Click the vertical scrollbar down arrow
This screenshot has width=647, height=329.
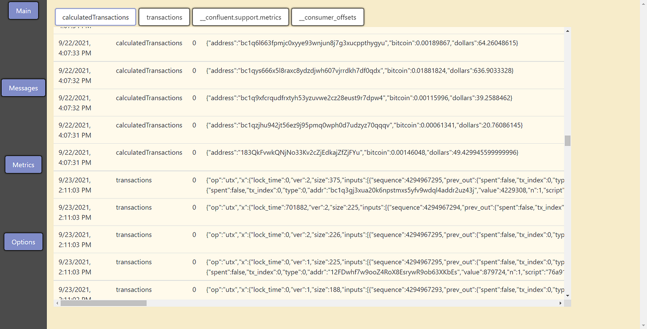tap(567, 296)
